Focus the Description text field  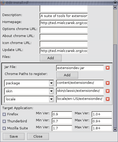coord(64,16)
